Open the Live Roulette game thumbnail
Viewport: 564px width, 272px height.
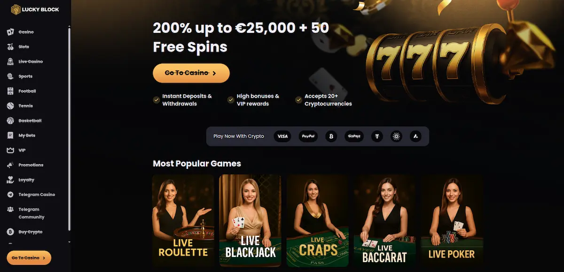click(x=183, y=220)
